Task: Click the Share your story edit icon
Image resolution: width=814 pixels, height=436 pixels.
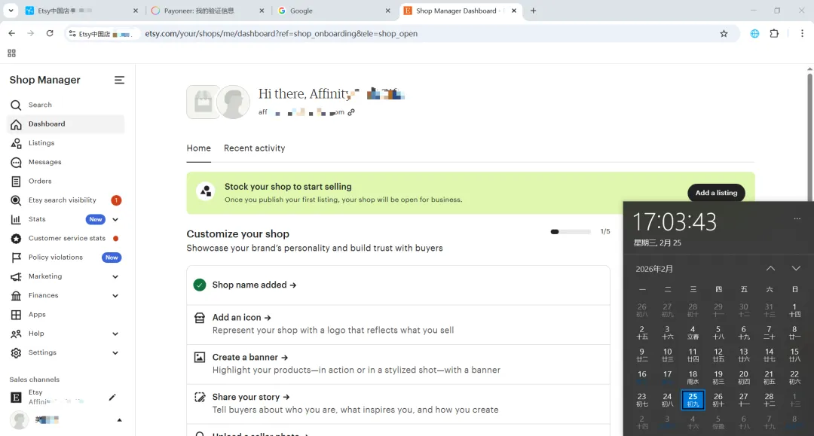Action: 199,397
